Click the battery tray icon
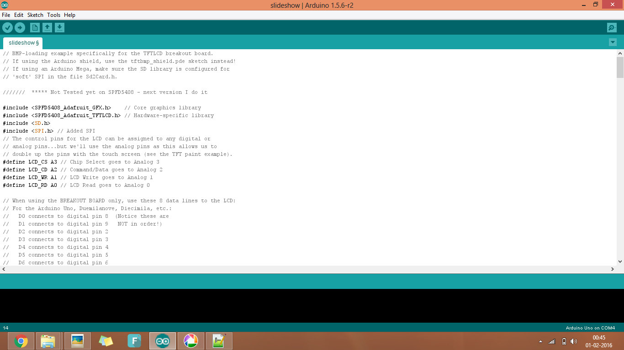624x350 pixels. [564, 341]
